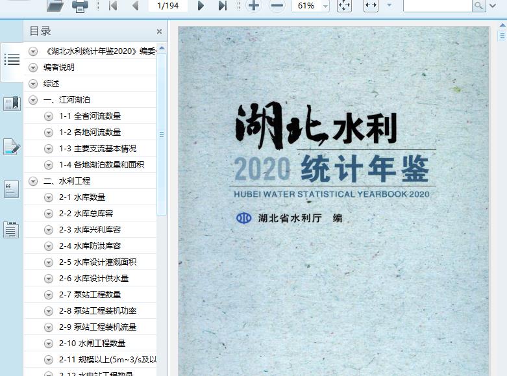Open a file with the folder icon

point(55,6)
